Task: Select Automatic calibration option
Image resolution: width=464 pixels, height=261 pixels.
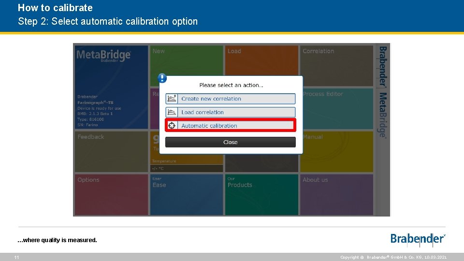Action: coord(231,126)
